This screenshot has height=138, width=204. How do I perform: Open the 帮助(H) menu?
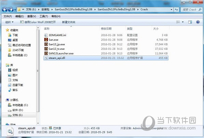[x=56, y=16]
